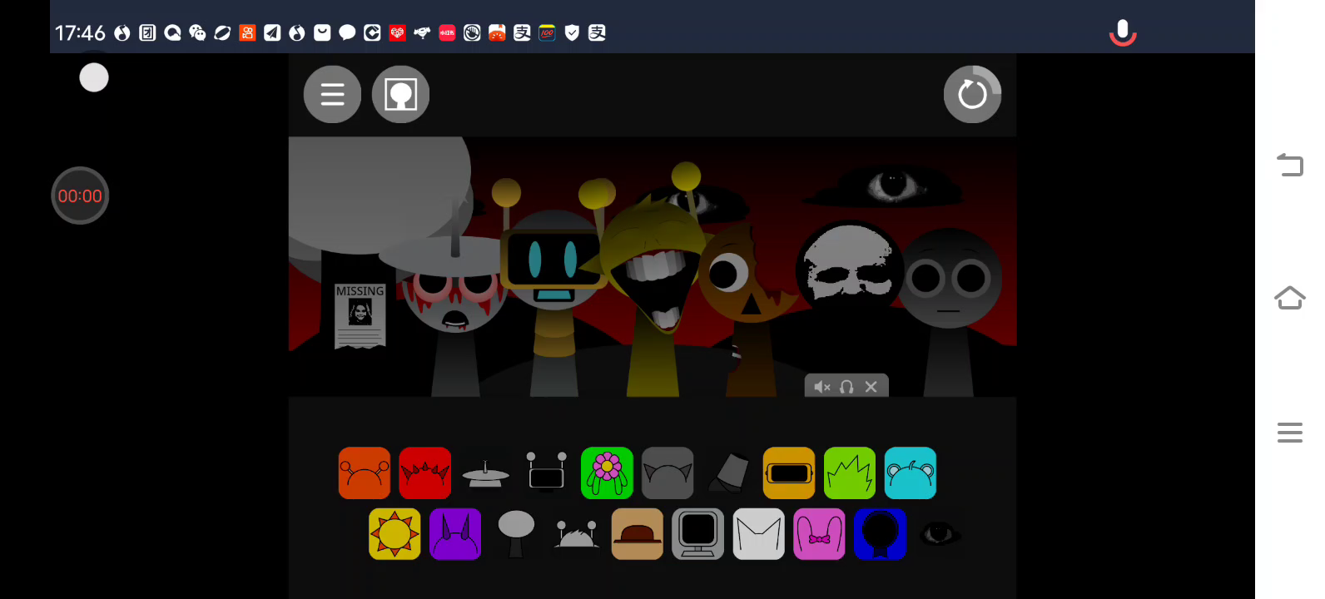Tap the Android back navigation button

[x=1290, y=165]
